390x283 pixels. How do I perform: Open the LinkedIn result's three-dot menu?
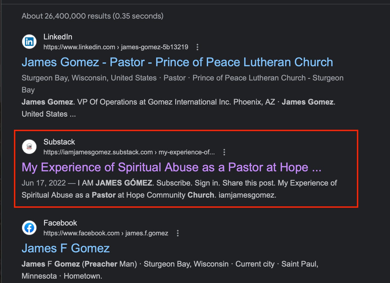point(197,47)
